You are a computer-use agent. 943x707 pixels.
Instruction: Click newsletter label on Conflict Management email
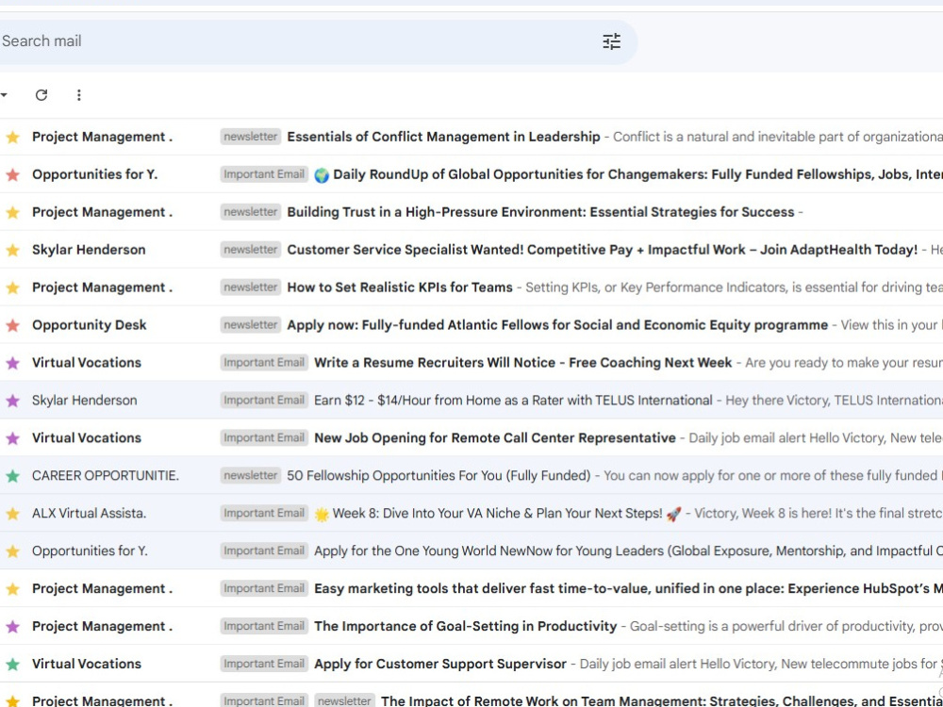pos(250,137)
